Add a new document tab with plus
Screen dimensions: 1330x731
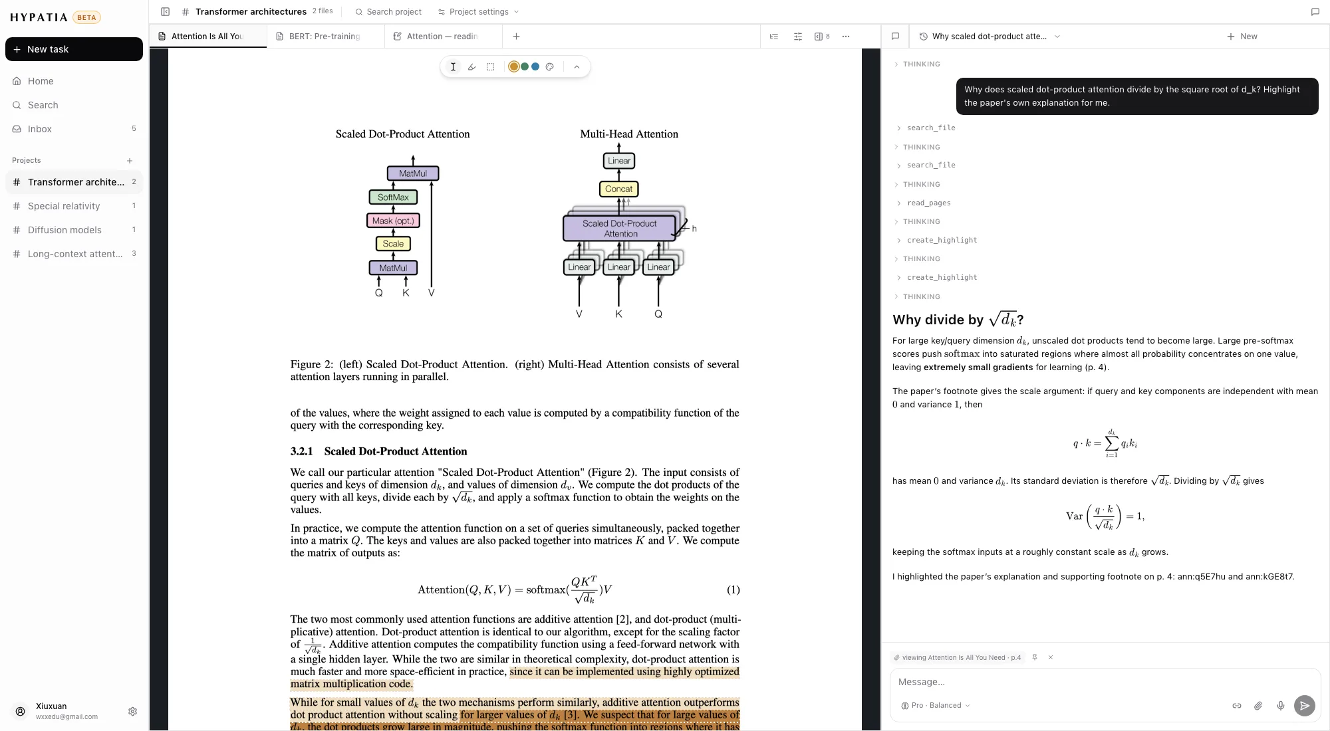[516, 37]
